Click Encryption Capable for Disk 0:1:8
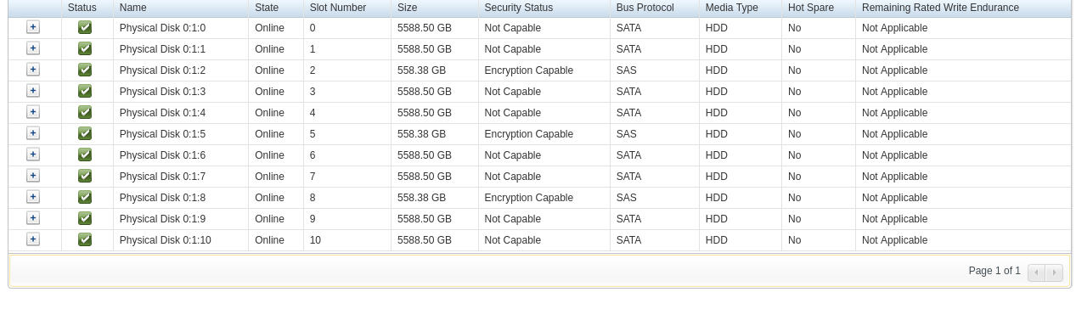The width and height of the screenshot is (1076, 309). tap(528, 198)
